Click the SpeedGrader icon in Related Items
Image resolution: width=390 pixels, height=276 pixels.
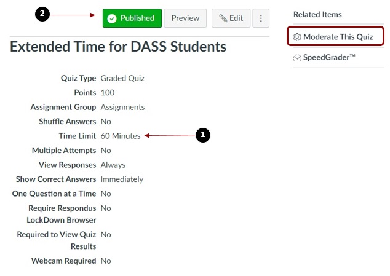click(297, 58)
